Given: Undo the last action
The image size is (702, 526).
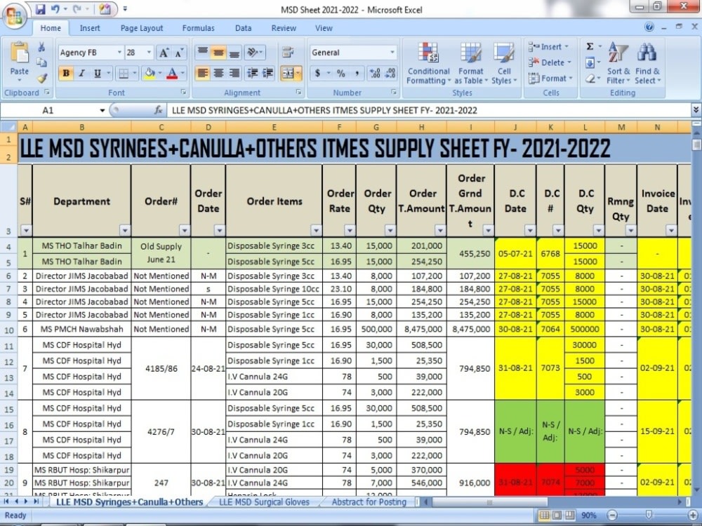Looking at the screenshot, I should point(55,9).
